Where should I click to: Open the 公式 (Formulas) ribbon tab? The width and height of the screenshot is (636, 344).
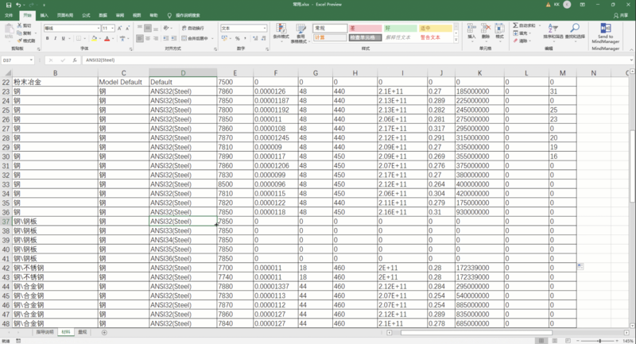[x=86, y=15]
